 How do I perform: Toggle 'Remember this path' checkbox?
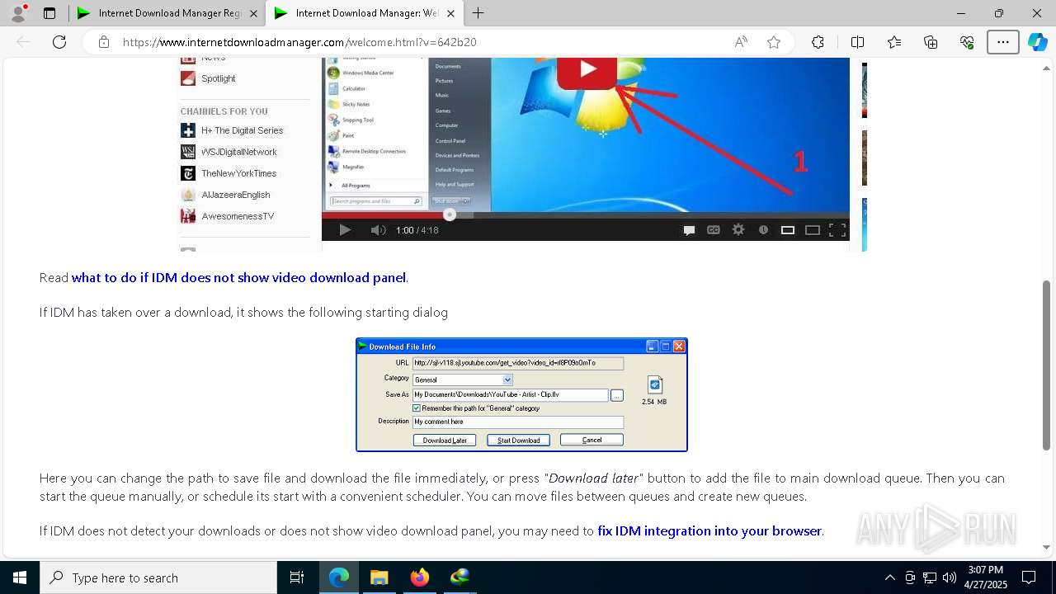(417, 408)
